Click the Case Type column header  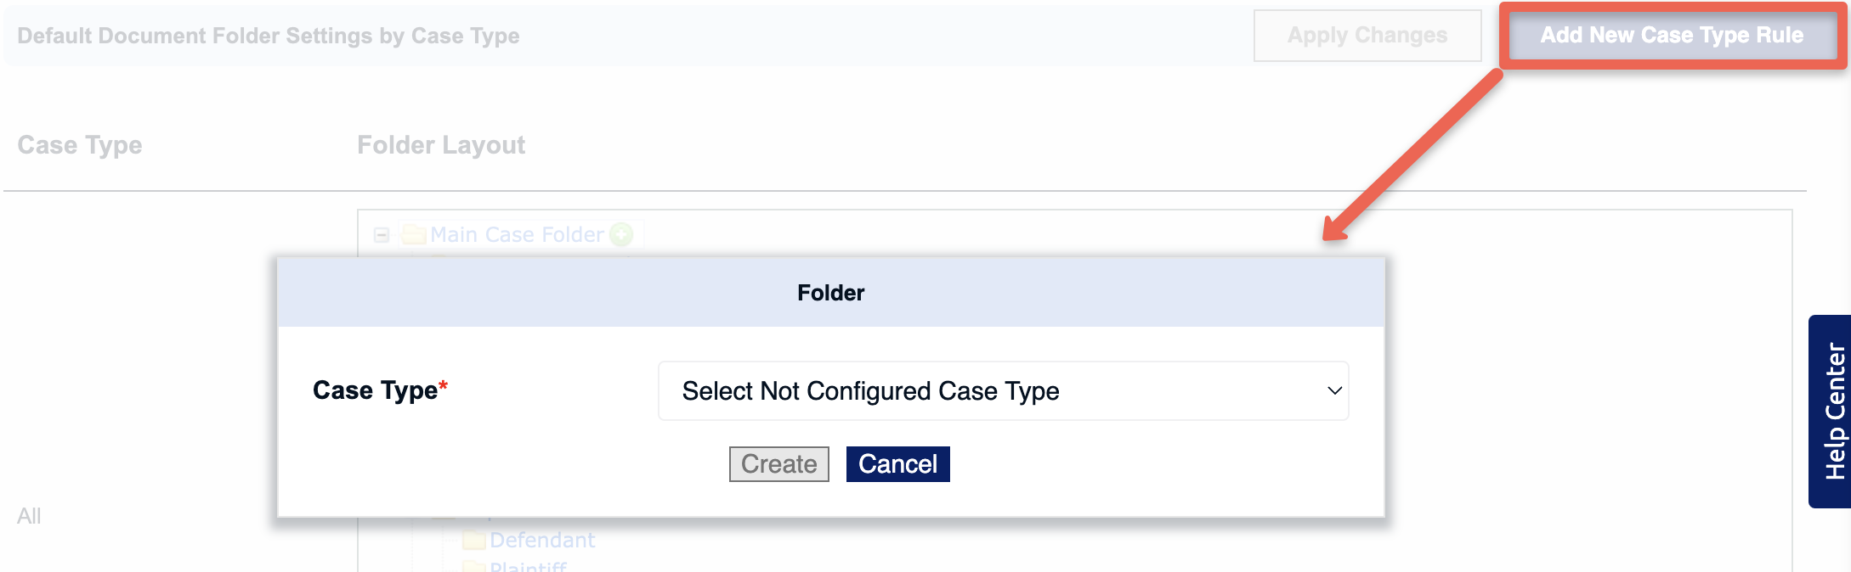coord(80,145)
